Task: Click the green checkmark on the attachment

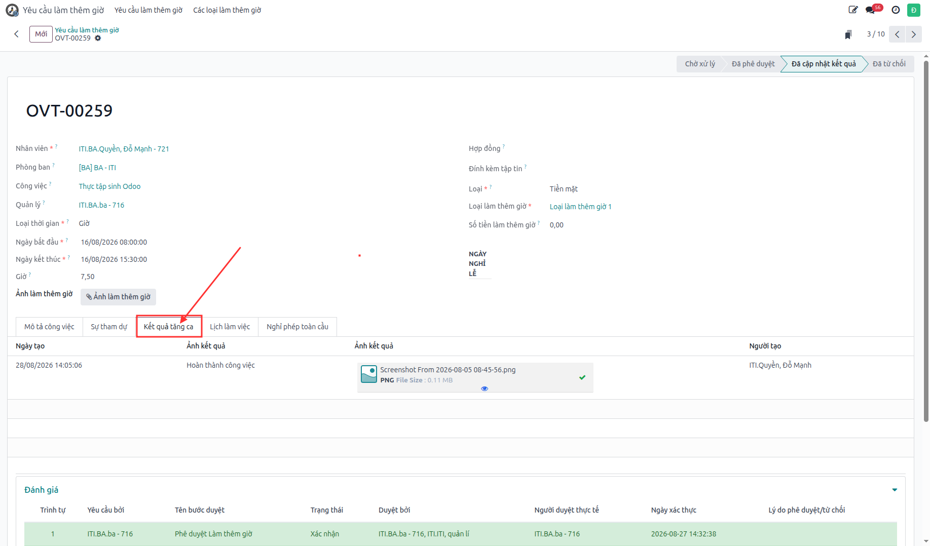Action: (x=582, y=377)
